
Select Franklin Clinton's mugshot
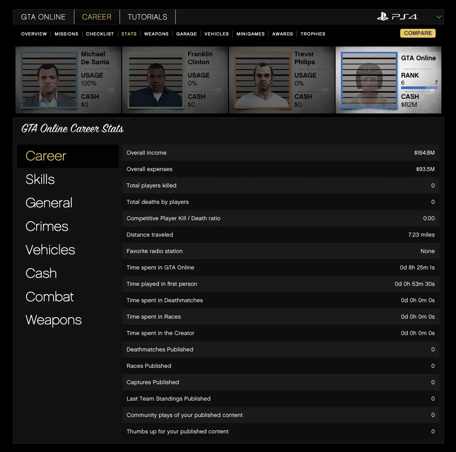[155, 80]
